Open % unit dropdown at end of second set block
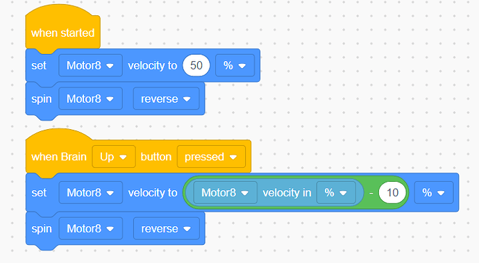The image size is (479, 263). point(434,193)
